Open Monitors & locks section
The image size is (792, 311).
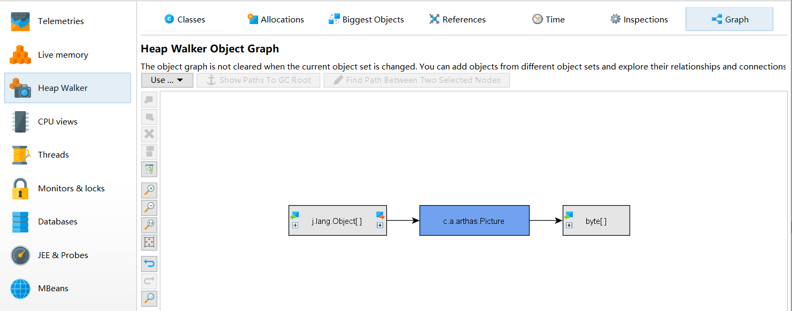click(71, 188)
